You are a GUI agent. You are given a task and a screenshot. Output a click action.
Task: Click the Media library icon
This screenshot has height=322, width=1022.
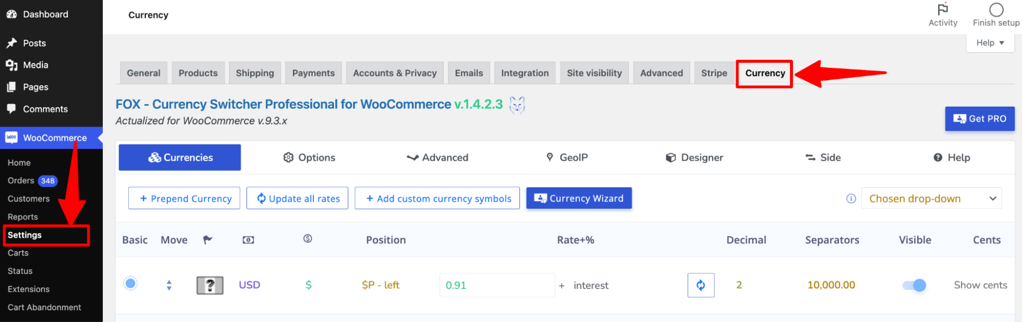tap(11, 65)
